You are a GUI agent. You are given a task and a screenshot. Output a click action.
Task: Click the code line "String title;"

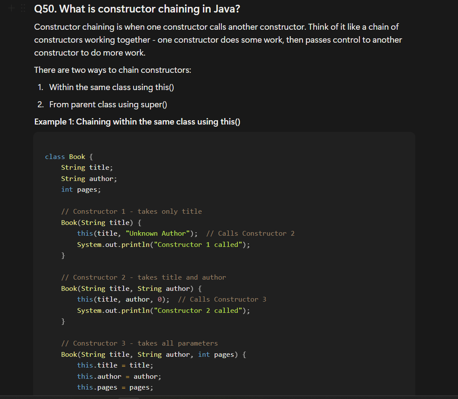(x=87, y=168)
